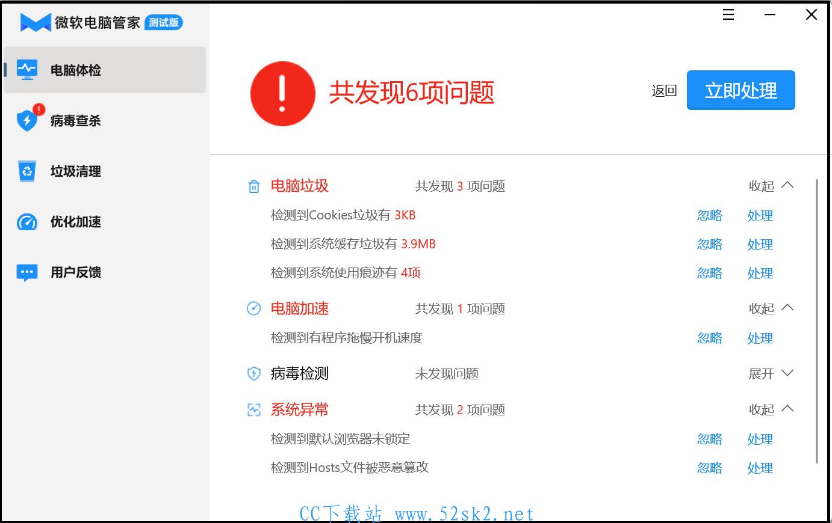
Task: Expand the 病毒检测 section via chevron
Action: pyautogui.click(x=787, y=373)
